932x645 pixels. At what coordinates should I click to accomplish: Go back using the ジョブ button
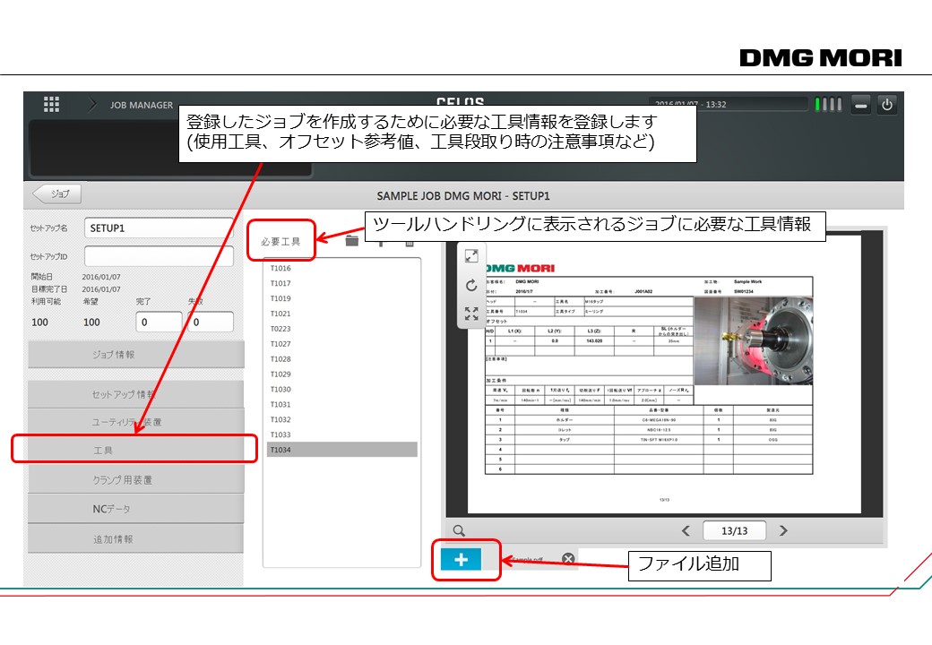pyautogui.click(x=57, y=193)
